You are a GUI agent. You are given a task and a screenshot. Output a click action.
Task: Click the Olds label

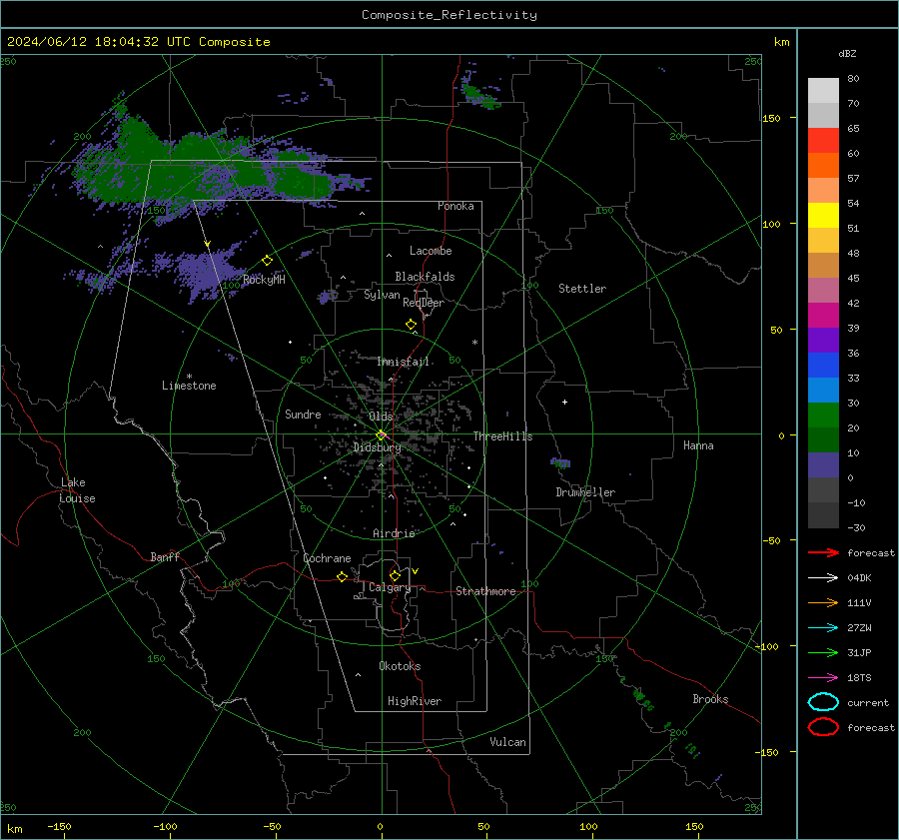pos(381,417)
